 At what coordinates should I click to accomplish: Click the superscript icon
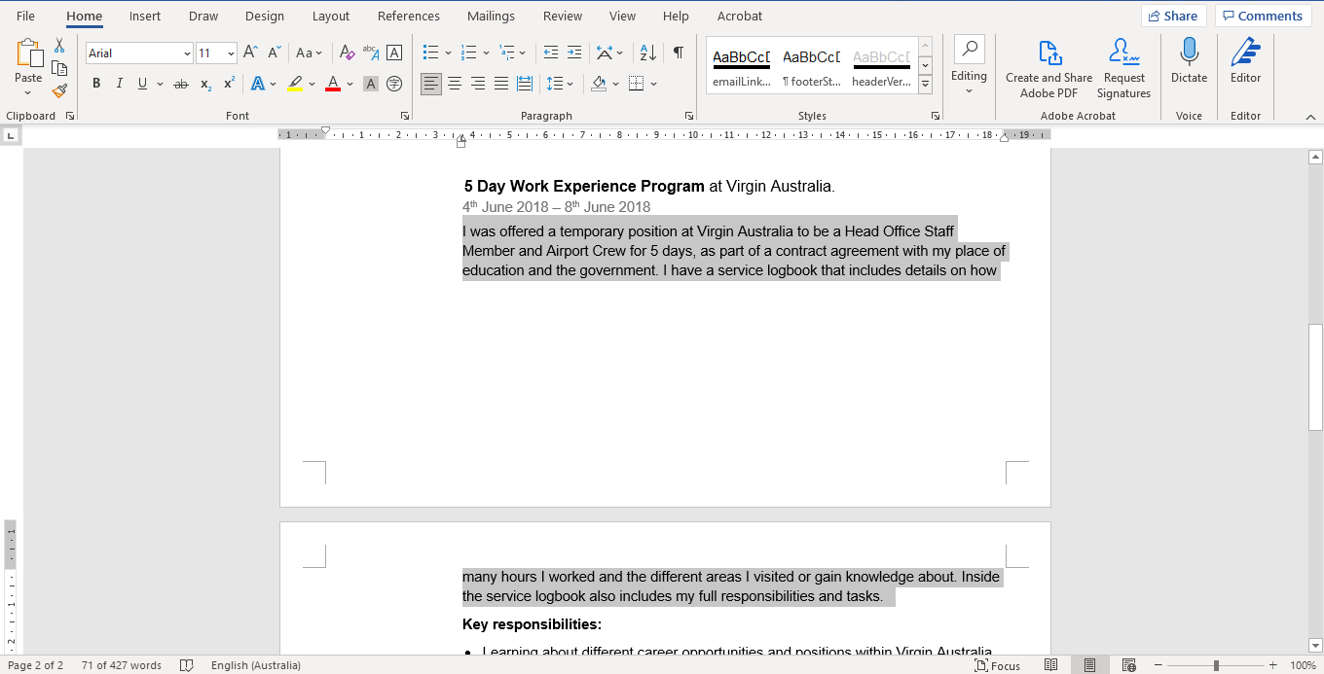point(227,84)
